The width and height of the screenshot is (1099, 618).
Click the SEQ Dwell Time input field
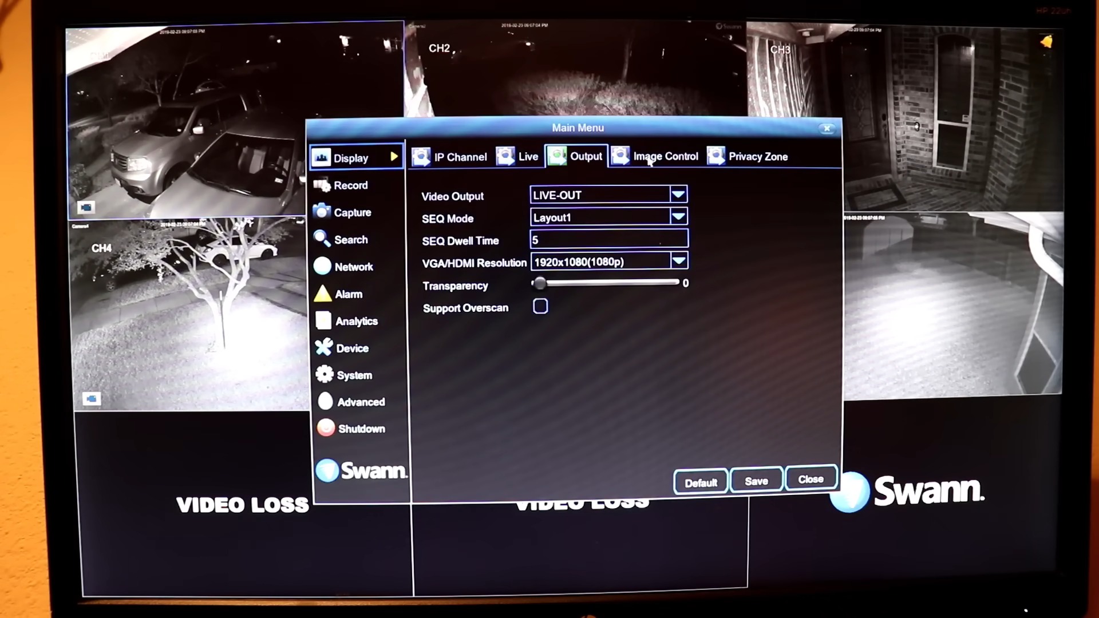pos(608,239)
